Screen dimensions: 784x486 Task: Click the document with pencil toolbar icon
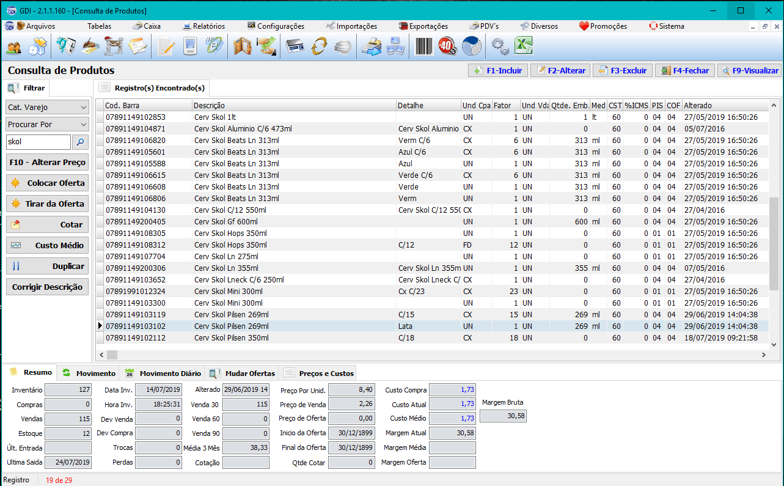click(166, 47)
